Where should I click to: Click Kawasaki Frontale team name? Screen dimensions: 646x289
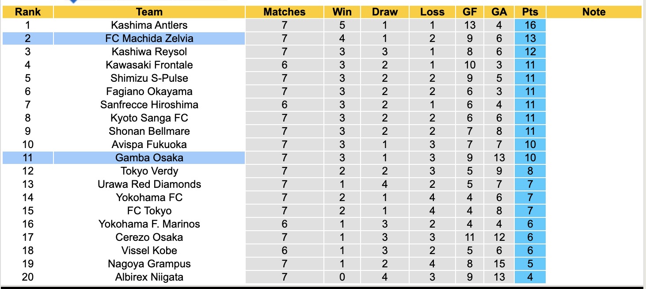tap(149, 65)
